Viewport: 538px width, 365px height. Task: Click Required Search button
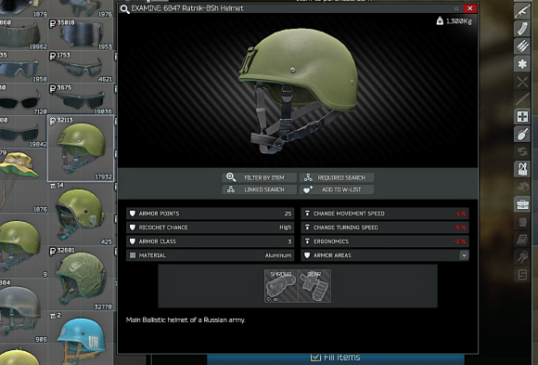[x=337, y=177]
